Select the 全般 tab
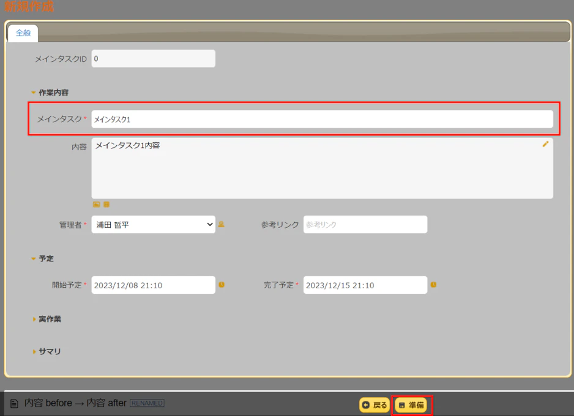 click(23, 33)
